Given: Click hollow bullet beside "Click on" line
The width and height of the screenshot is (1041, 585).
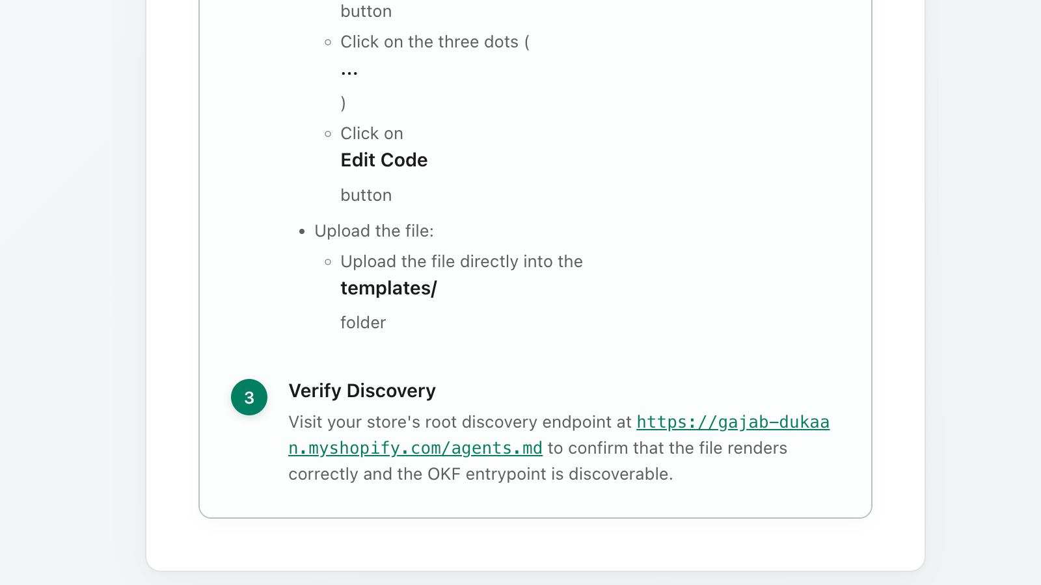Looking at the screenshot, I should coord(328,134).
